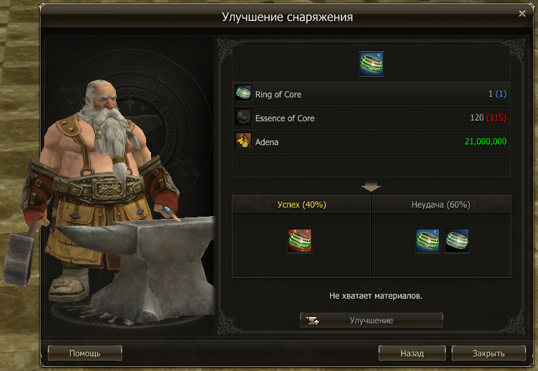Select the Неудача (60%) header

(x=441, y=205)
